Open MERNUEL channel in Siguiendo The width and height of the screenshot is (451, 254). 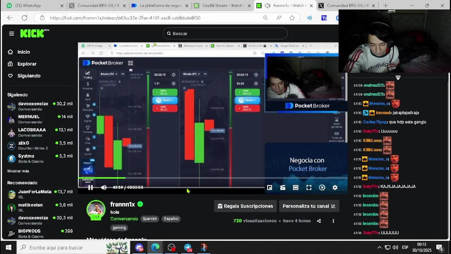coord(40,119)
